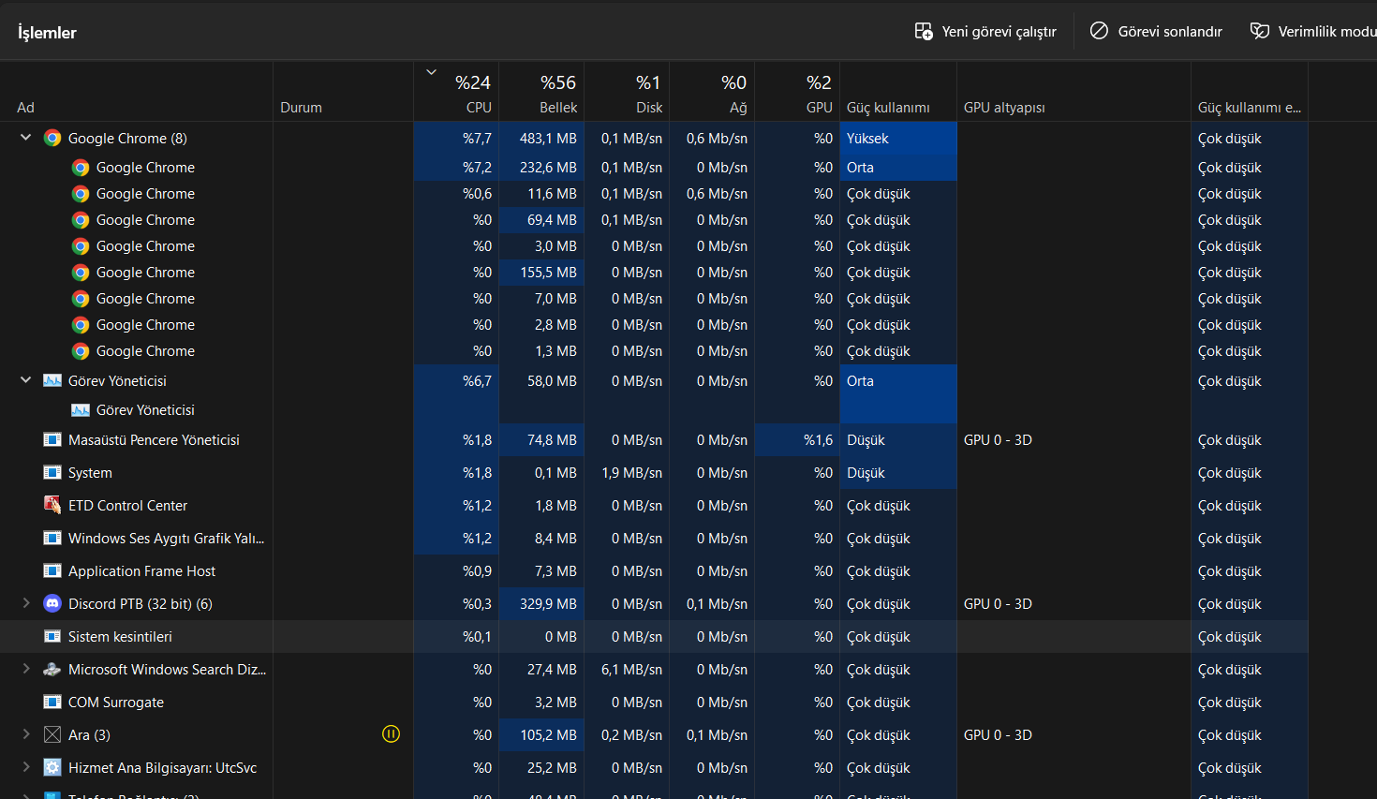Screen dimensions: 1377x799
Task: Collapse the Görev Yöneticisi group
Action: (x=26, y=380)
